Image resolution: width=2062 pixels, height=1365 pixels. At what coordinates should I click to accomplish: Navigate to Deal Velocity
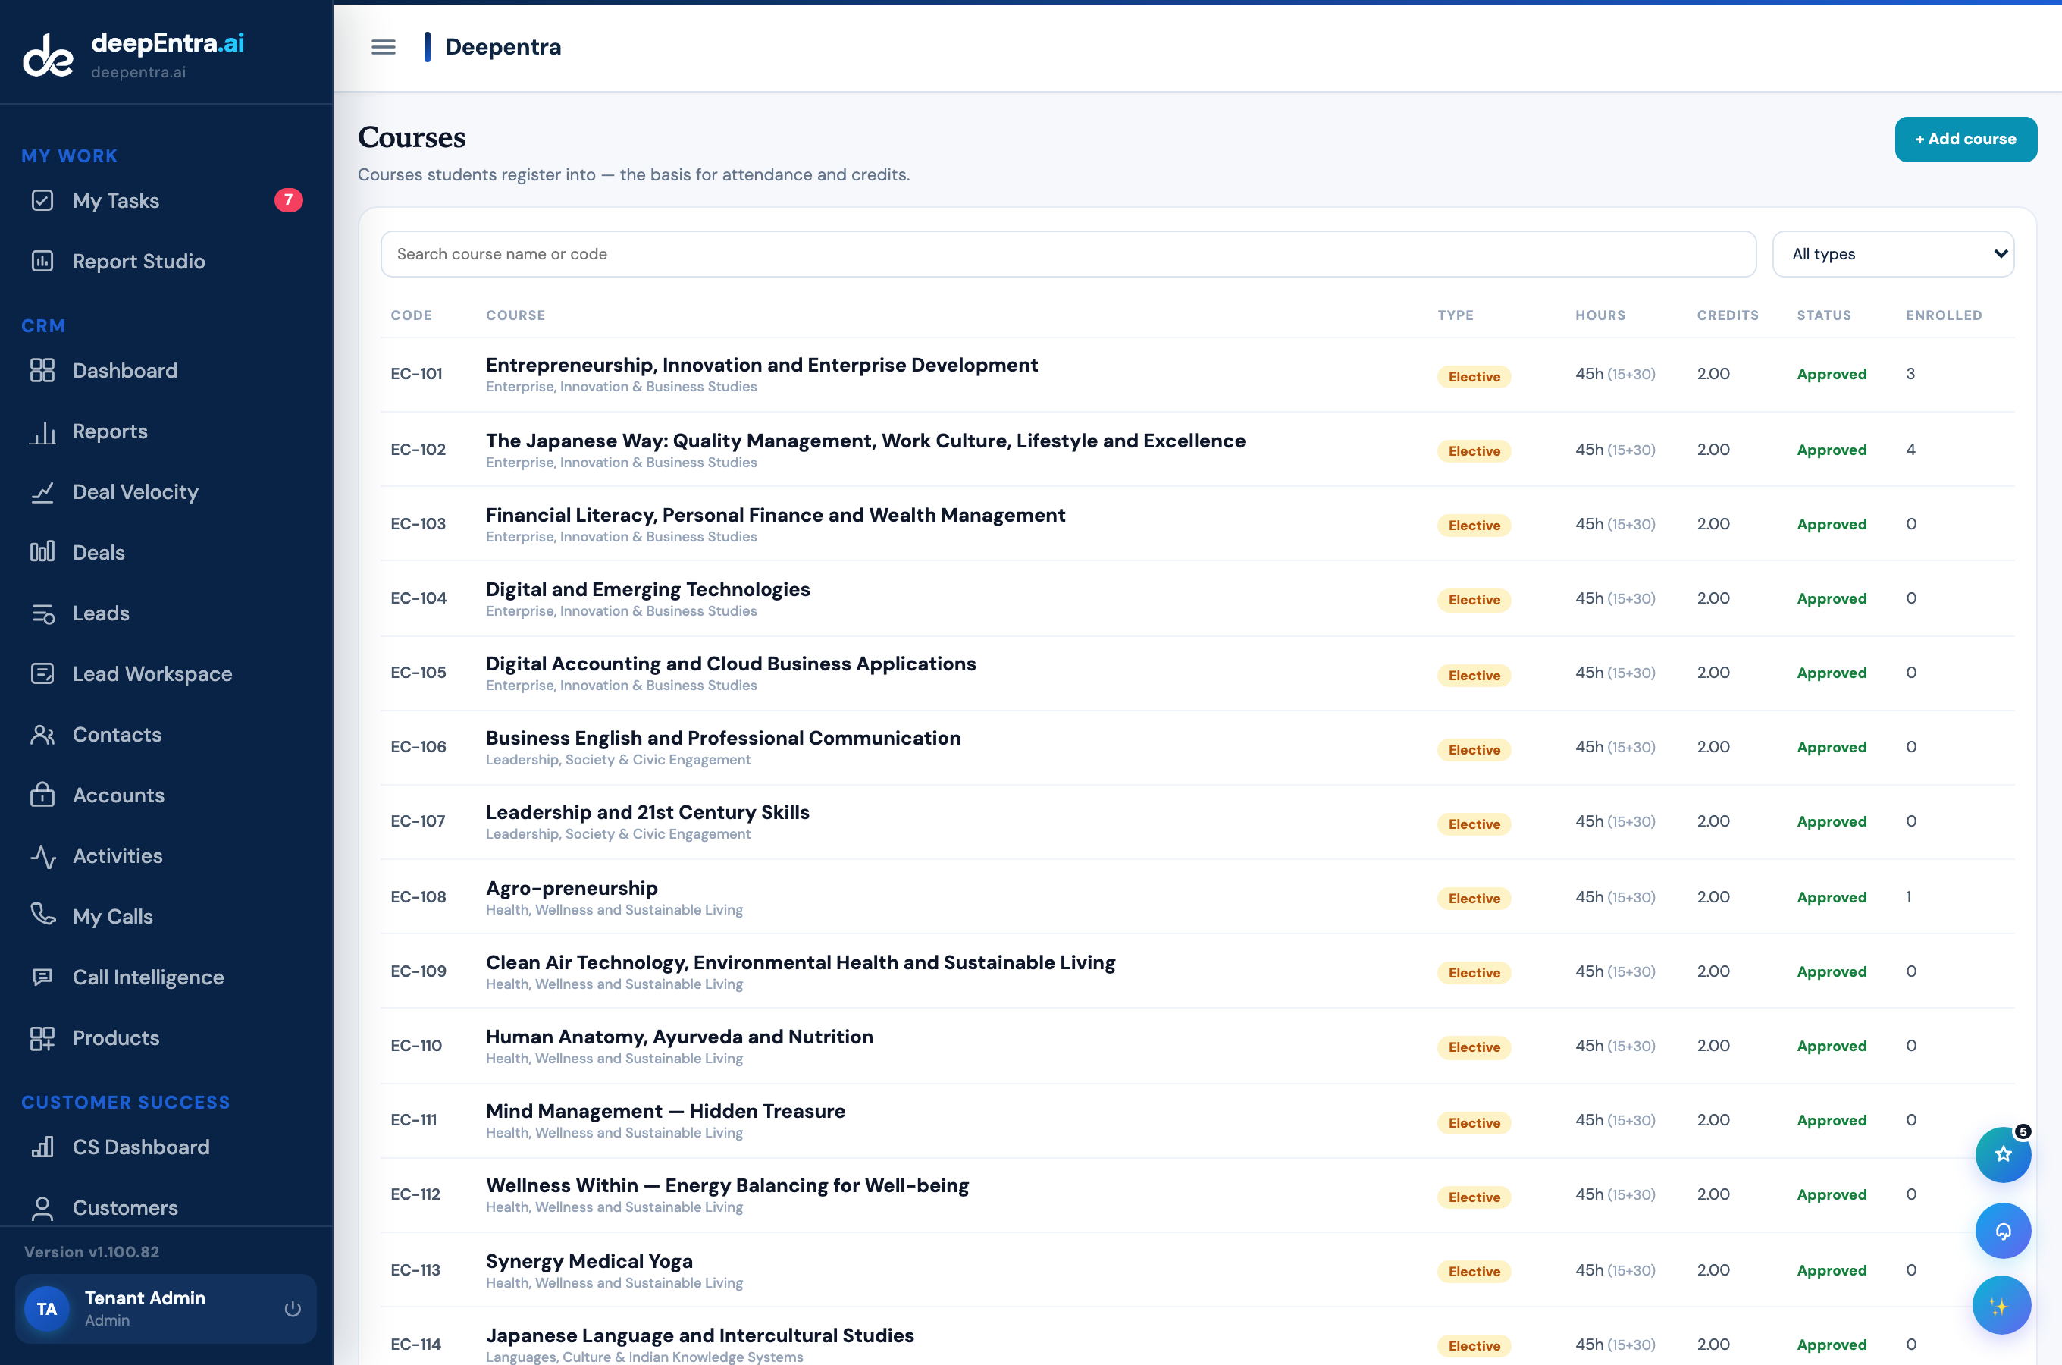point(165,492)
